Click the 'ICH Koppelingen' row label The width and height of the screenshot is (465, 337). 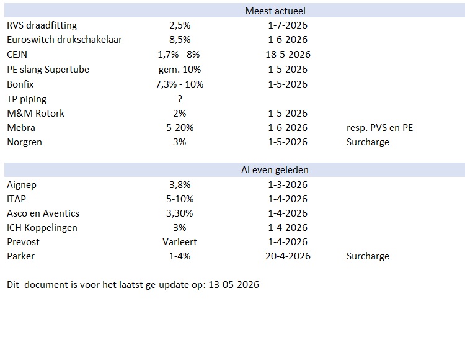click(42, 227)
